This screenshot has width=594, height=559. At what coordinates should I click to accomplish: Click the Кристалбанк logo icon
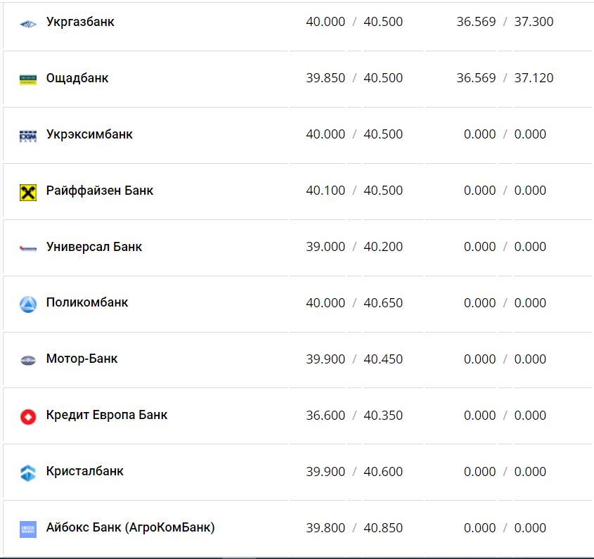click(x=27, y=473)
